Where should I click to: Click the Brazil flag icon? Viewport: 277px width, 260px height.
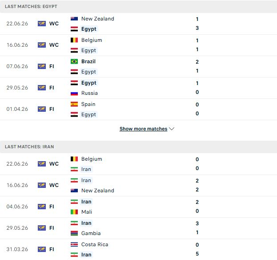(x=74, y=61)
